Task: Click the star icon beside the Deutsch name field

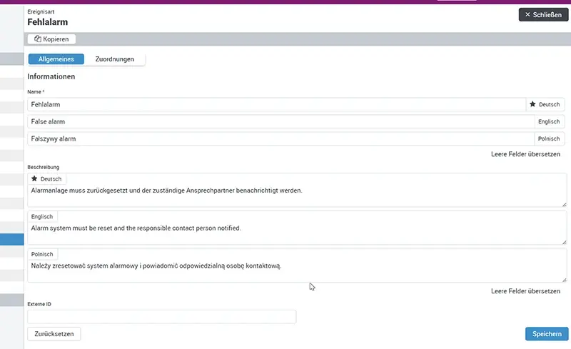Action: pyautogui.click(x=532, y=104)
